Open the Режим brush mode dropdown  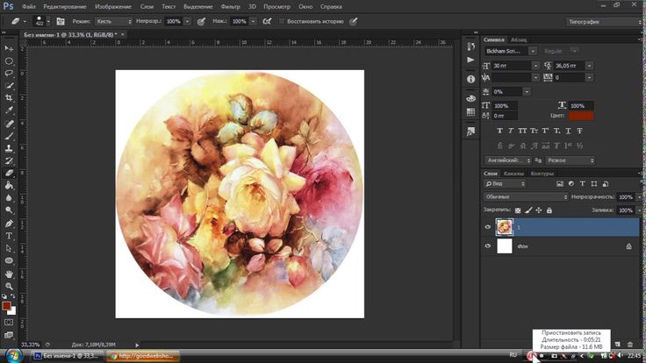[113, 20]
